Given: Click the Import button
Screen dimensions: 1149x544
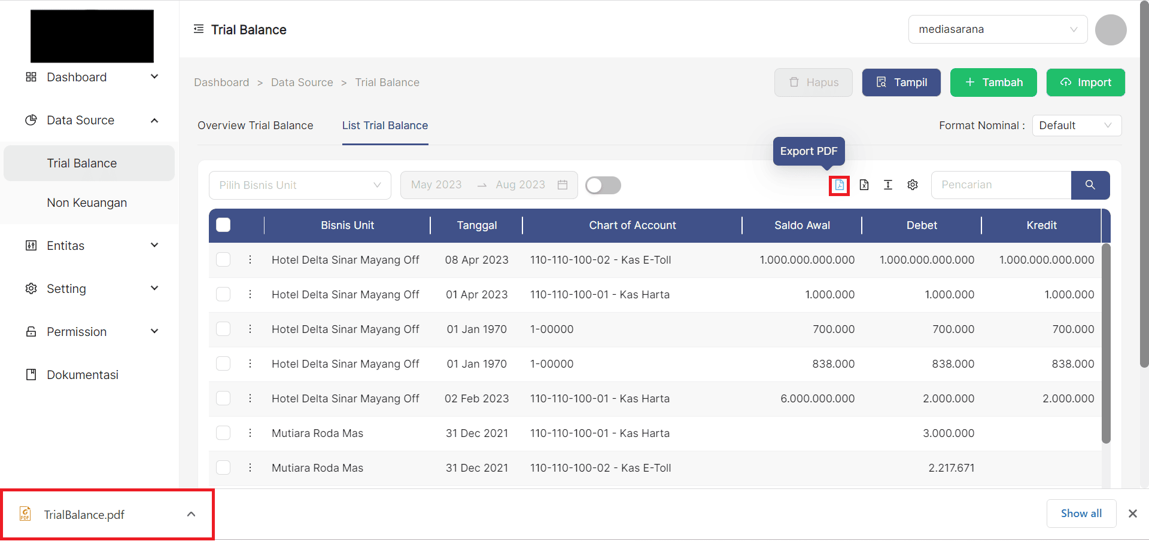Looking at the screenshot, I should pyautogui.click(x=1085, y=82).
